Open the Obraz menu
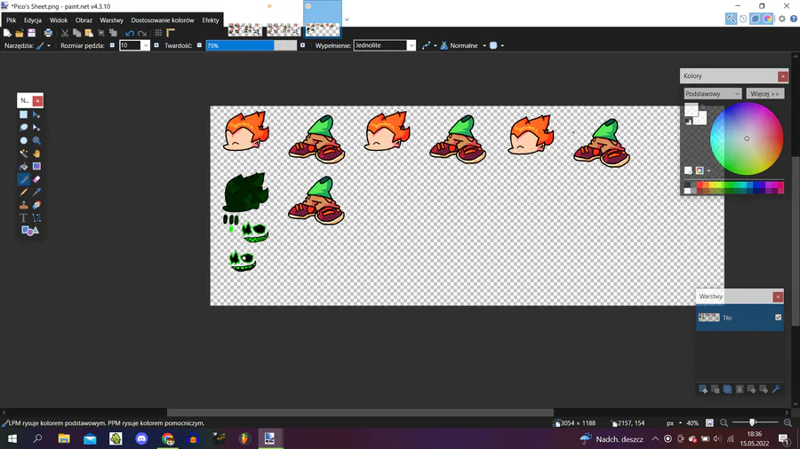This screenshot has height=449, width=800. point(84,20)
